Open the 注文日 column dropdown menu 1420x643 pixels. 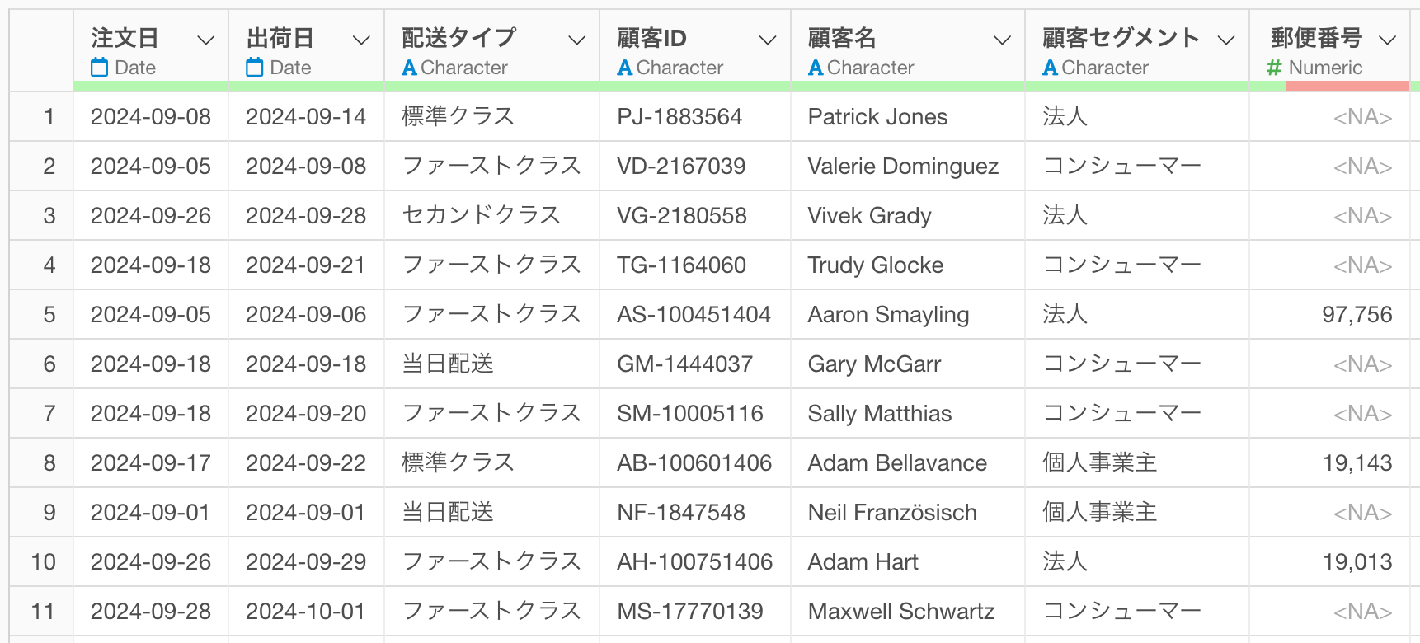[206, 40]
